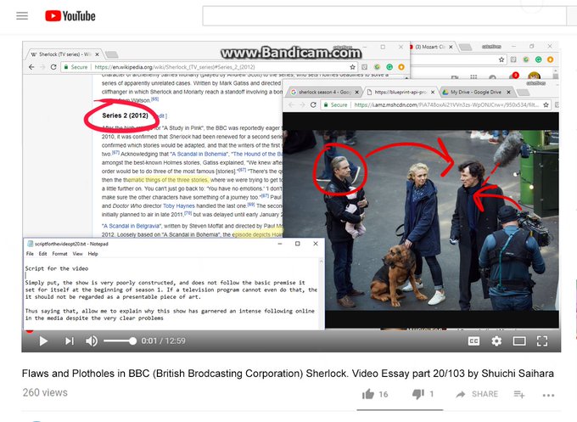Open Notepad View menu

pyautogui.click(x=77, y=254)
